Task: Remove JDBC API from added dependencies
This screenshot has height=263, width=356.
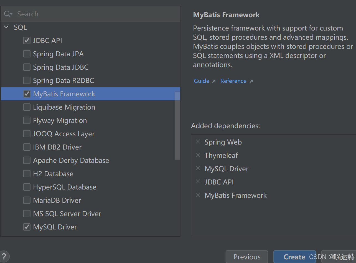Action: coord(198,182)
